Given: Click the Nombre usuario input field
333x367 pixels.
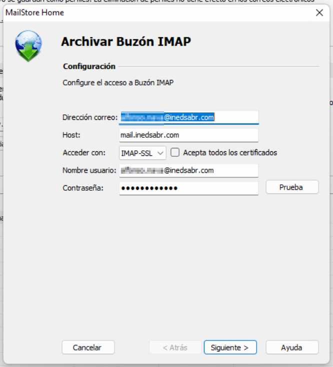Looking at the screenshot, I should 188,171.
